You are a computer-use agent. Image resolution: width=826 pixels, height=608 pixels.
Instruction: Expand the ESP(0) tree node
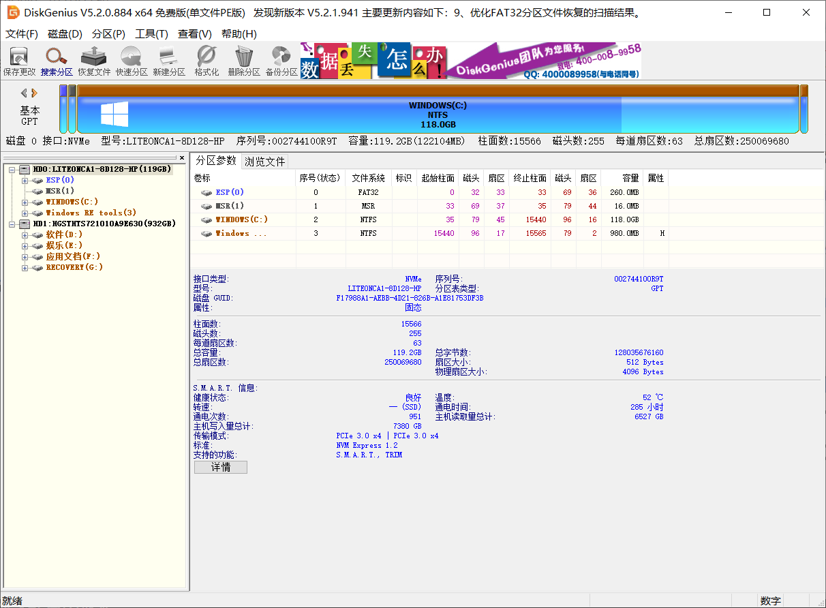(x=25, y=180)
